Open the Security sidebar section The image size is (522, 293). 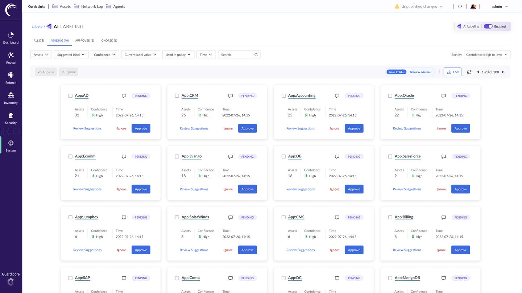[x=11, y=118]
